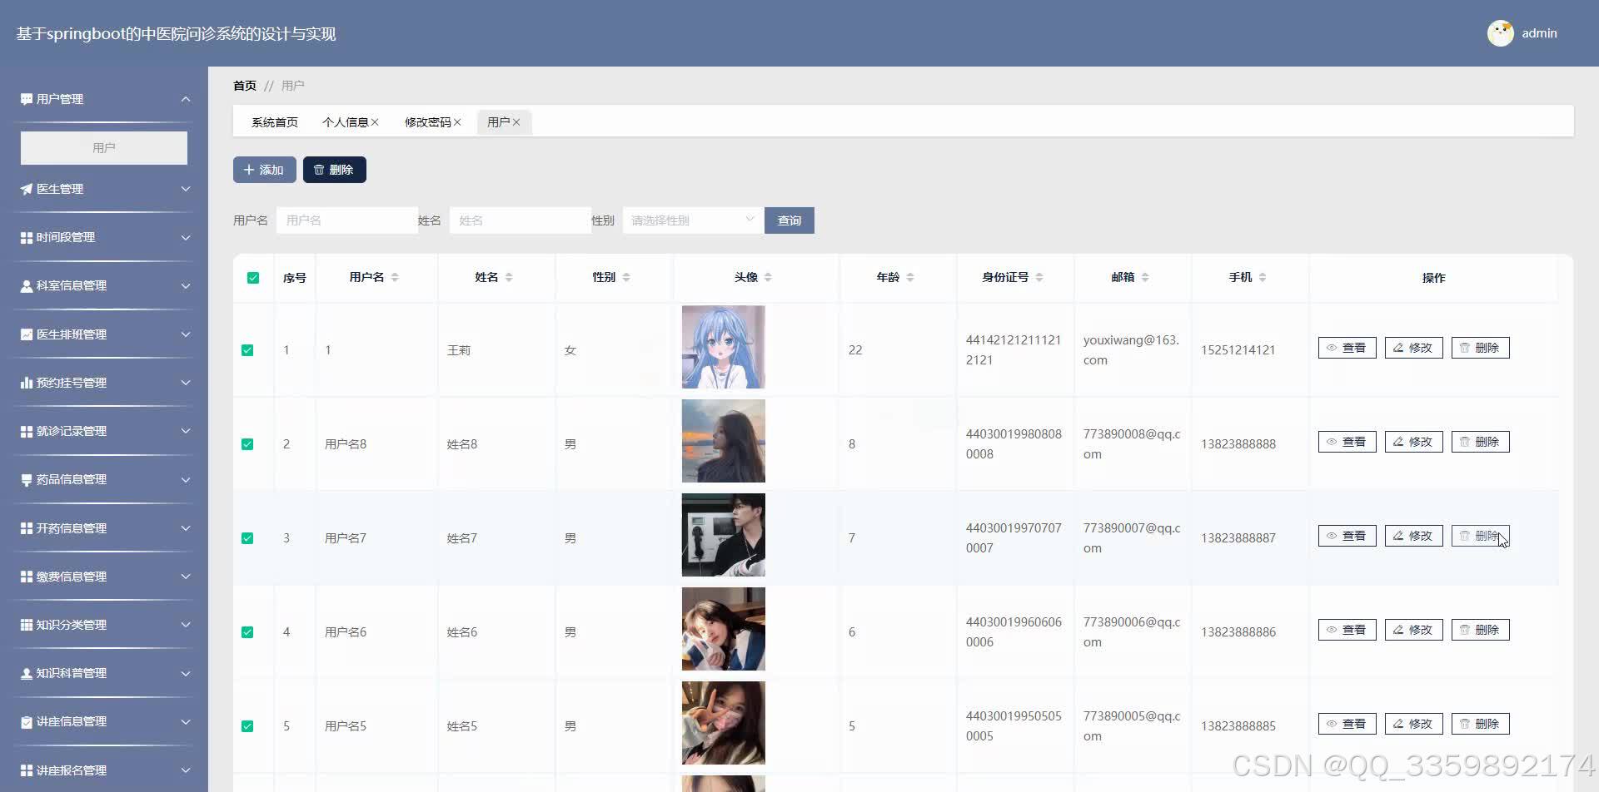Switch to the 个人信息 tab
1599x792 pixels.
[345, 122]
